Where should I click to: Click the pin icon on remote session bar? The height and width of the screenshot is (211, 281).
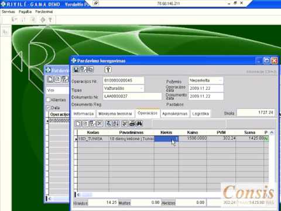(x=96, y=3)
